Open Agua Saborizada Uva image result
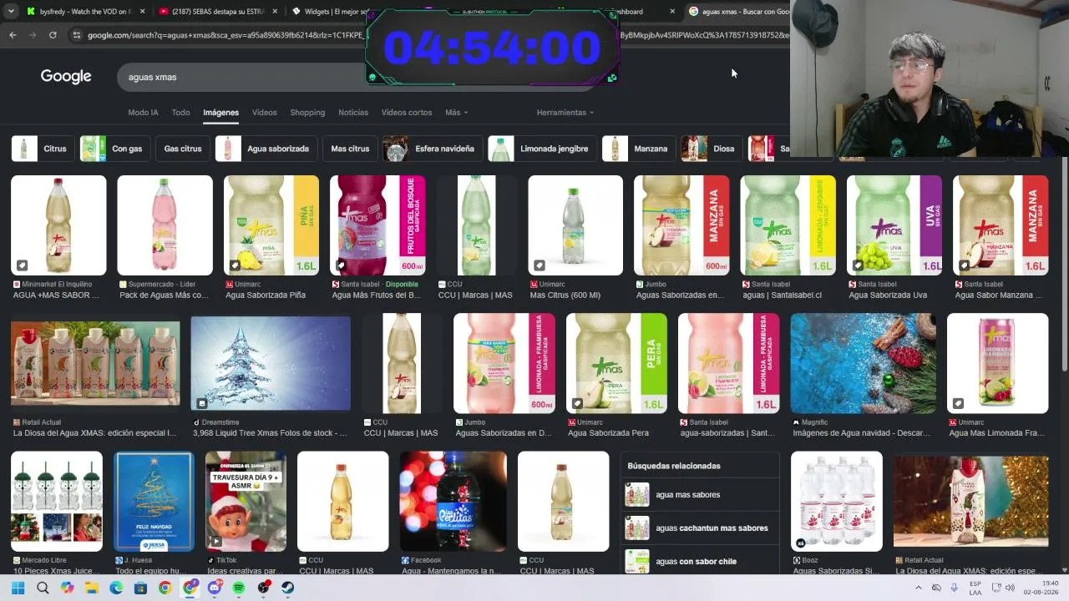 pyautogui.click(x=894, y=225)
